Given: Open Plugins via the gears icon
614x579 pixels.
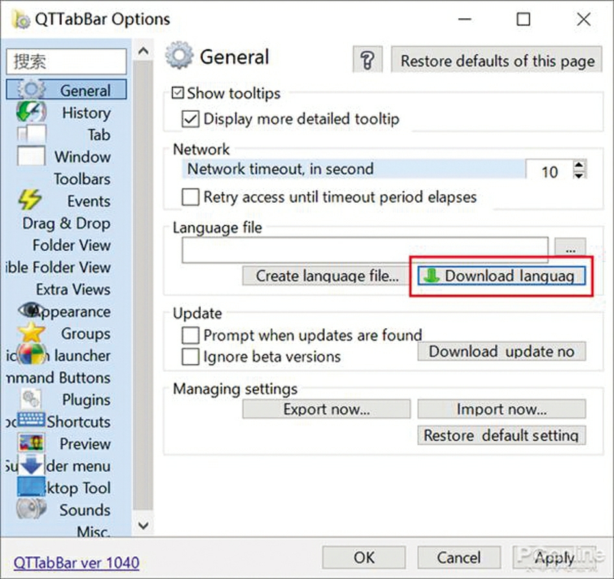Looking at the screenshot, I should [31, 399].
